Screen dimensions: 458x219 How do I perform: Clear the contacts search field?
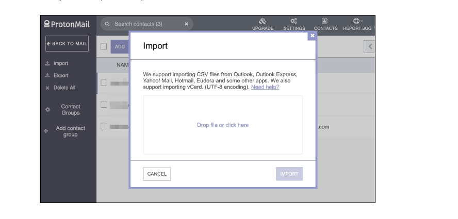(x=186, y=24)
